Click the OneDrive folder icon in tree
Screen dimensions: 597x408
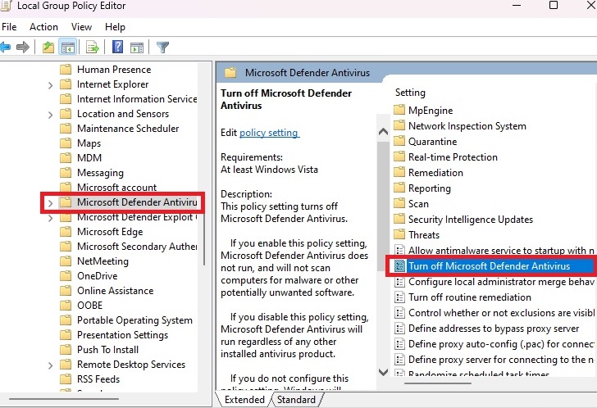pos(66,276)
